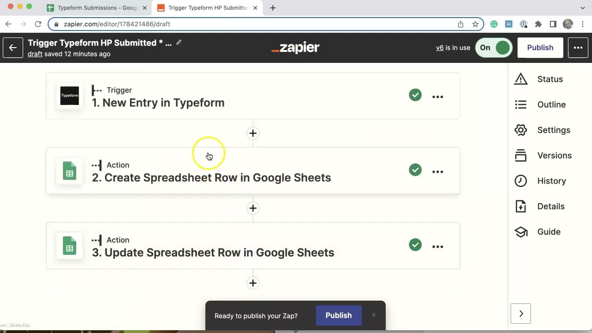Screen dimensions: 592x333
Task: Switch to Typeform Submissions Google Sheets tab
Action: pyautogui.click(x=97, y=8)
